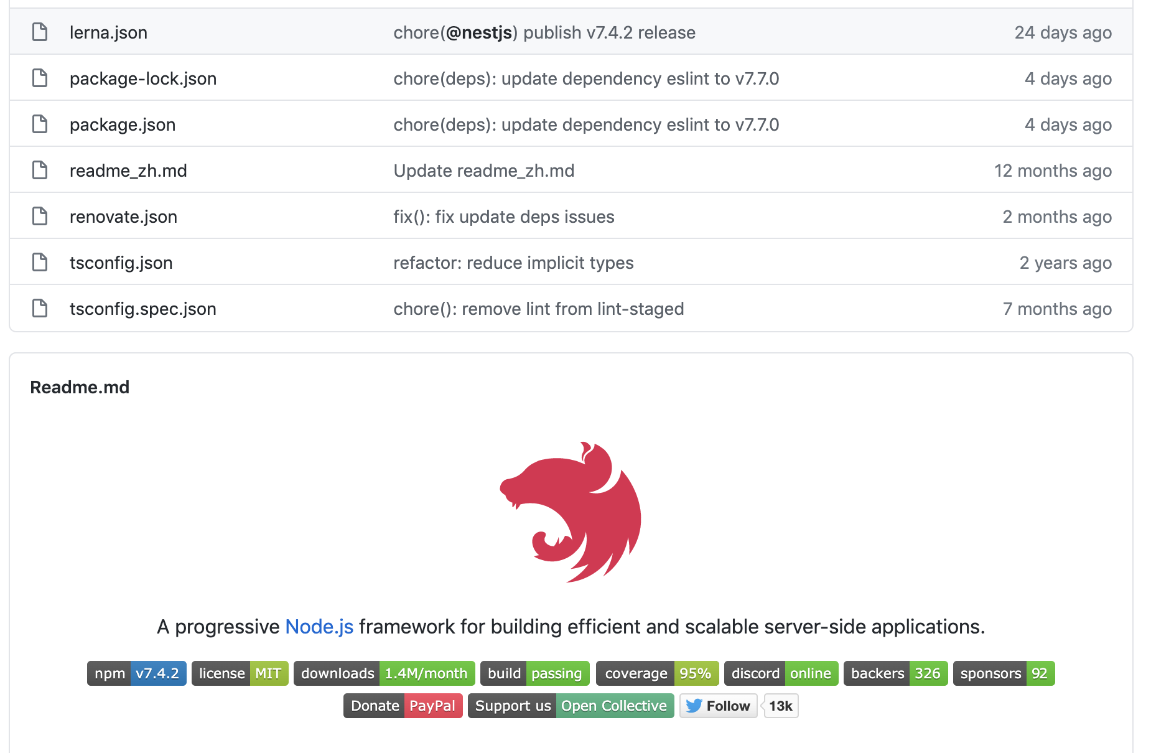Click the file icon beside tsconfig.spec.json
The height and width of the screenshot is (753, 1151).
click(x=40, y=308)
